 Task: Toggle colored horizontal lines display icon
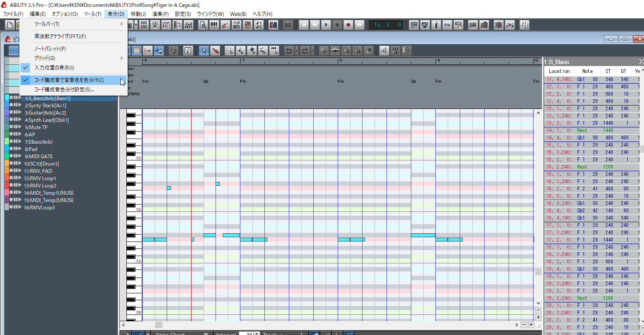(x=137, y=51)
